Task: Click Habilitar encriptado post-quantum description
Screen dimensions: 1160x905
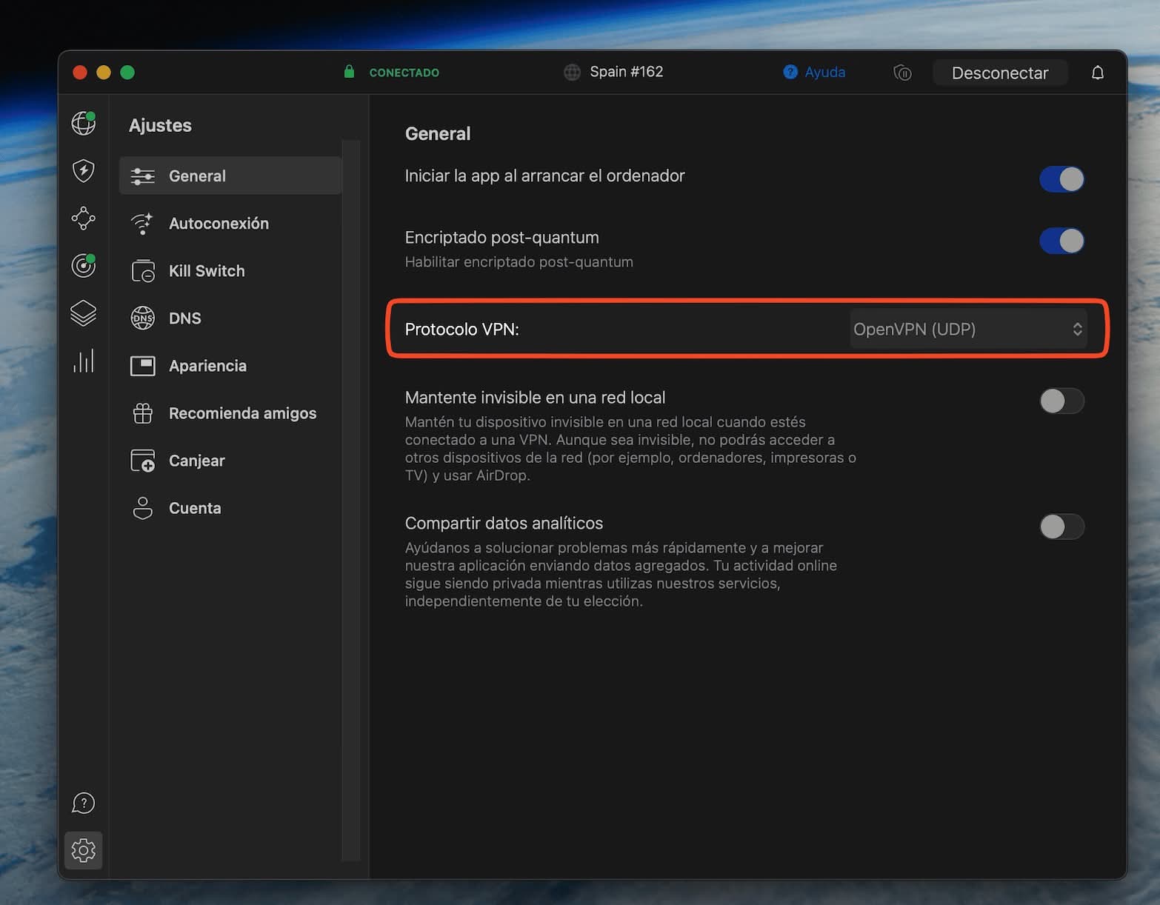Action: coord(519,262)
